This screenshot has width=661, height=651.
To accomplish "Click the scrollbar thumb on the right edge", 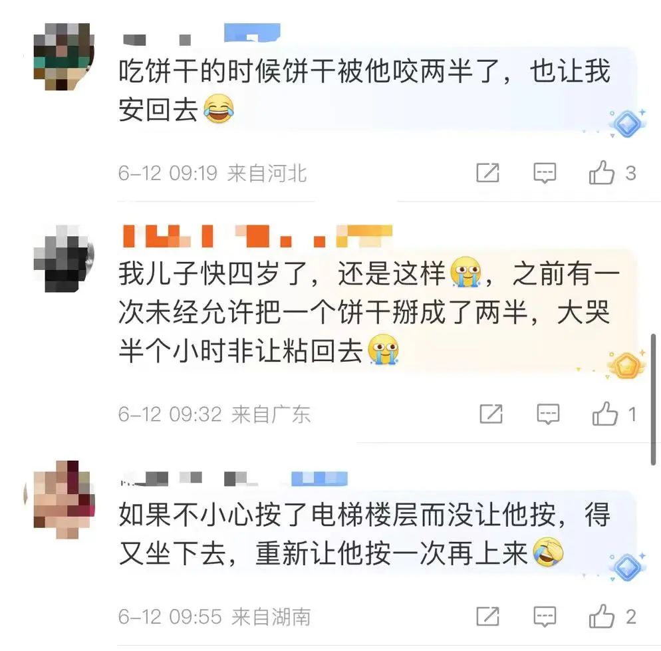I will [654, 399].
